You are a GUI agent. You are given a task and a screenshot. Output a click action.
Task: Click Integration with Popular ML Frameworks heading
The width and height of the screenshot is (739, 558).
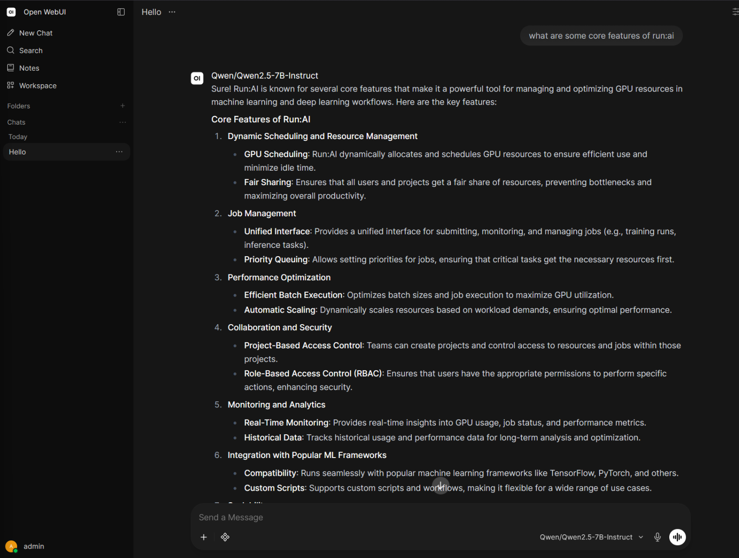click(x=307, y=455)
